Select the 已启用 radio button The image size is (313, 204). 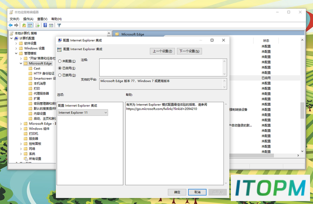tap(60, 68)
